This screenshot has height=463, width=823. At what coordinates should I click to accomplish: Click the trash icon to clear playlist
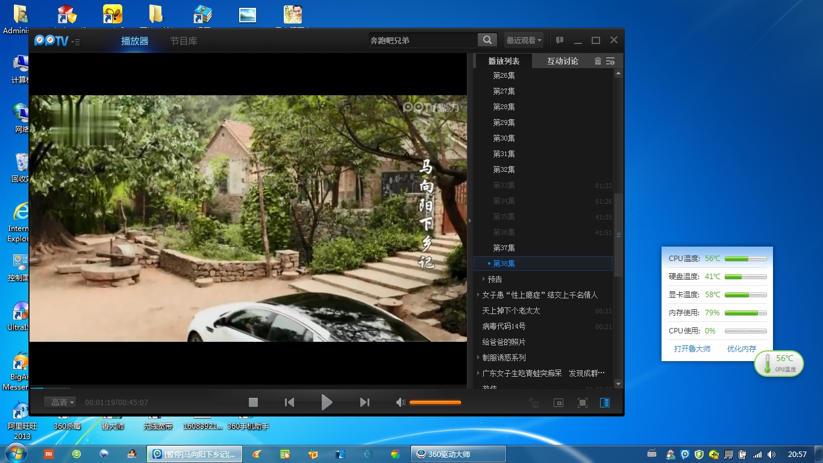(x=598, y=61)
